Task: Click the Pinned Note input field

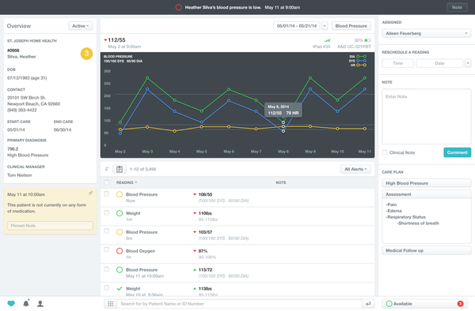Action: tap(50, 226)
